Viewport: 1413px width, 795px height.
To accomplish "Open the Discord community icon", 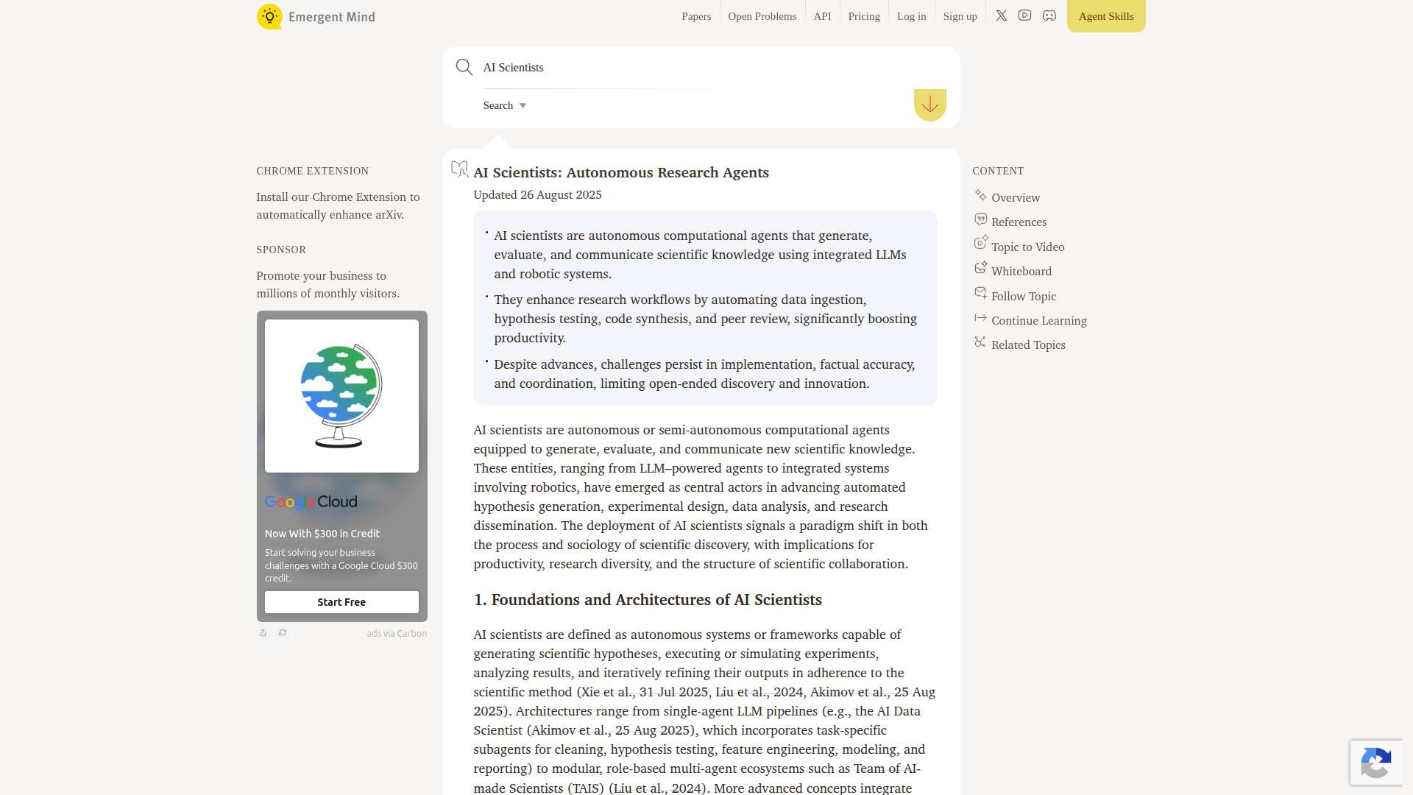I will click(1049, 15).
